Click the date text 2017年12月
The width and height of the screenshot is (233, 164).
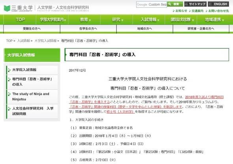77,71
